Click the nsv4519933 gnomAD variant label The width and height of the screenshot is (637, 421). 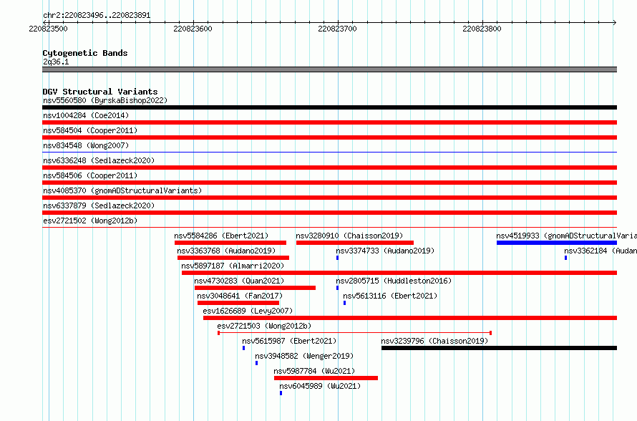566,236
